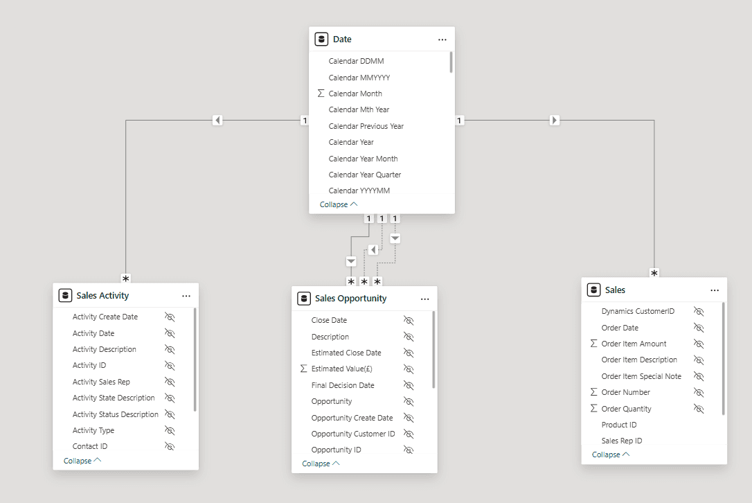Unhide the Close Date field
The width and height of the screenshot is (752, 503).
click(409, 321)
